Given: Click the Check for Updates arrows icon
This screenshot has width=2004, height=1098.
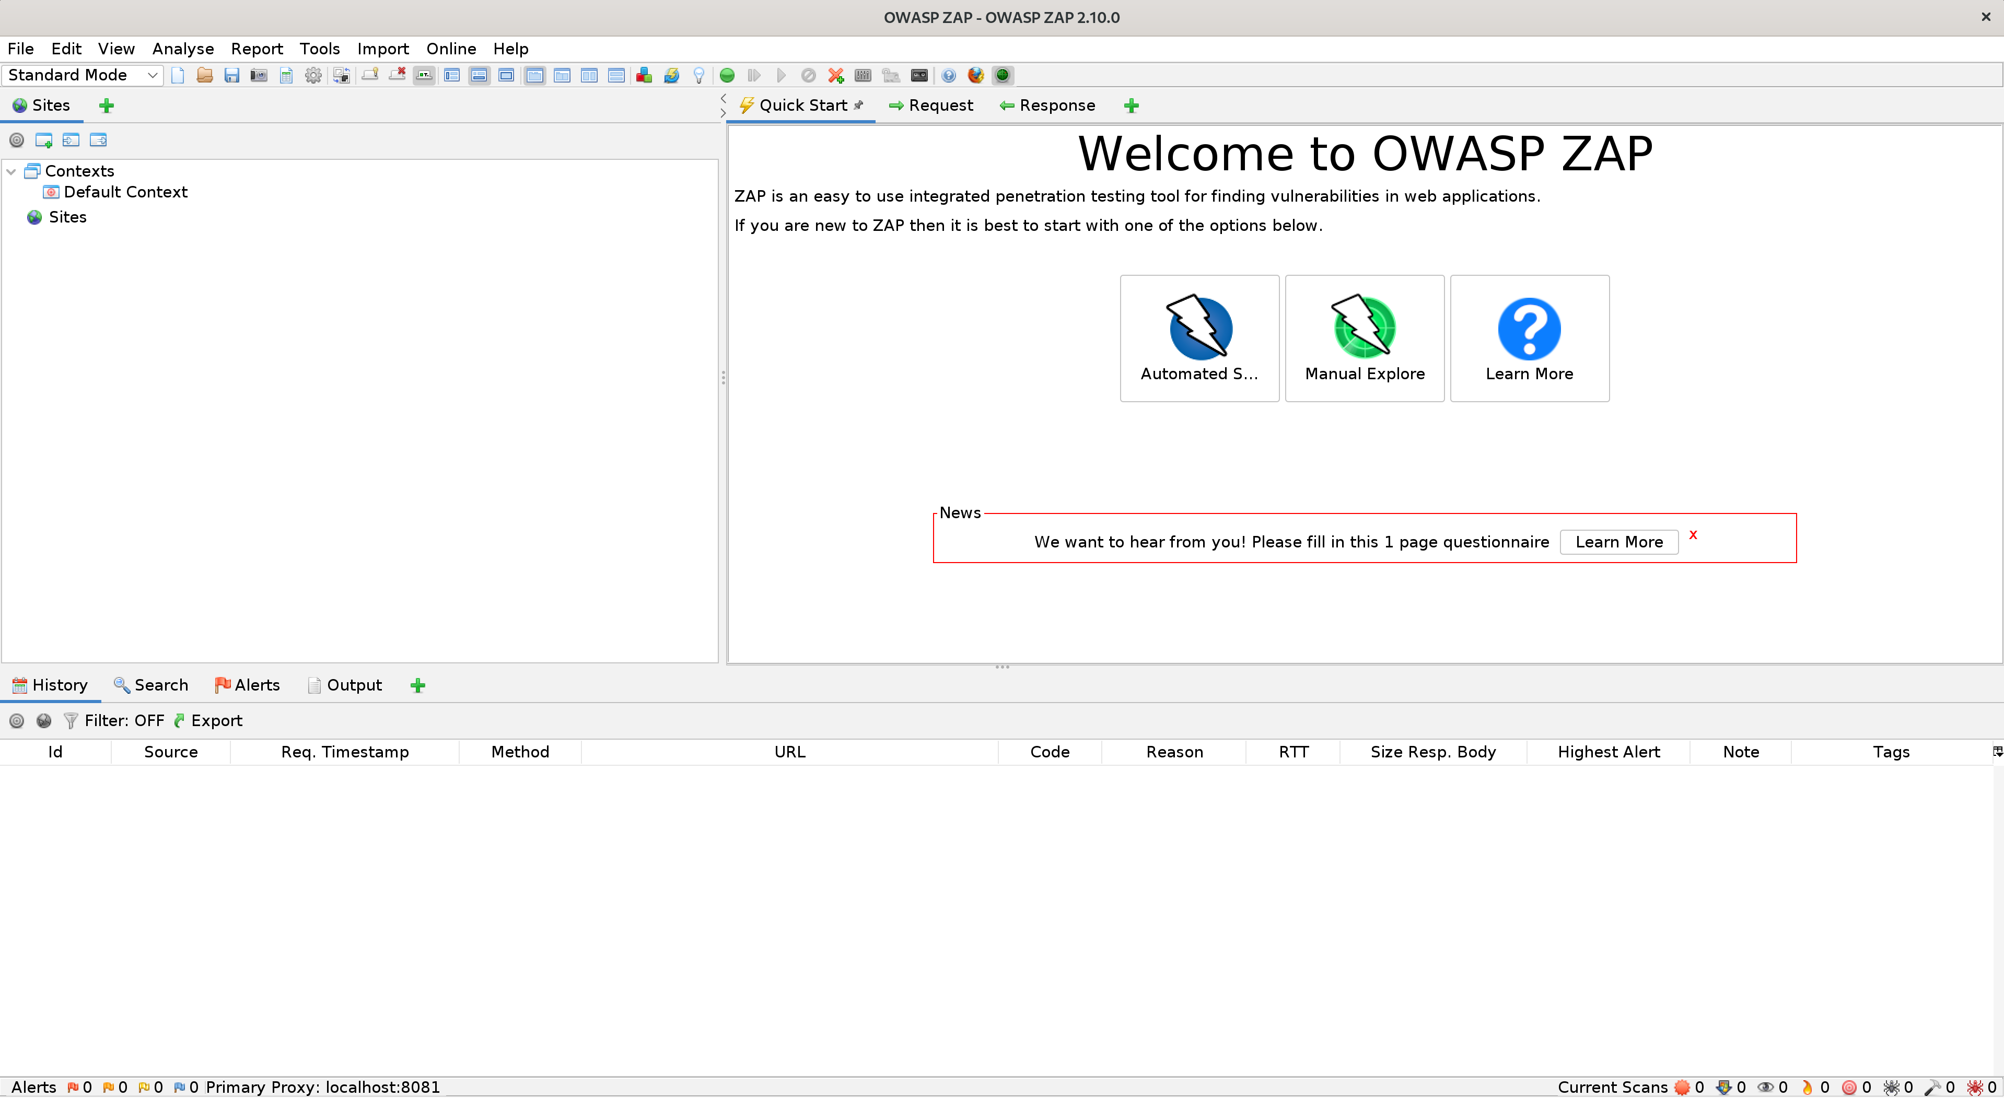Looking at the screenshot, I should coord(671,75).
